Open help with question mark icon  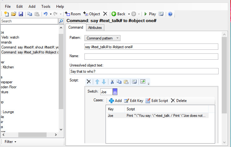click(170, 14)
